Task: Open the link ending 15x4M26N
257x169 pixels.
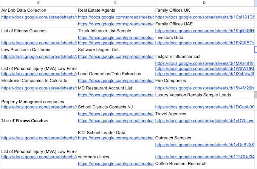Action: click(205, 88)
